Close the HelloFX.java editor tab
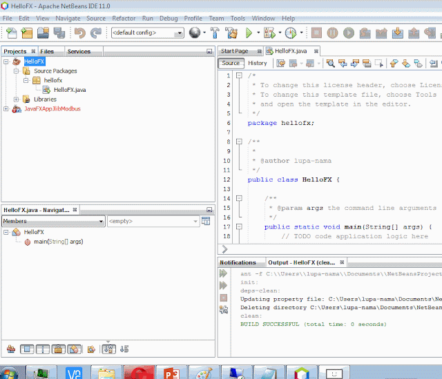 [316, 51]
